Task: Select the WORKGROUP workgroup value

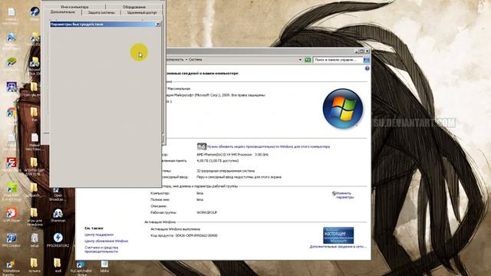Action: tap(206, 212)
